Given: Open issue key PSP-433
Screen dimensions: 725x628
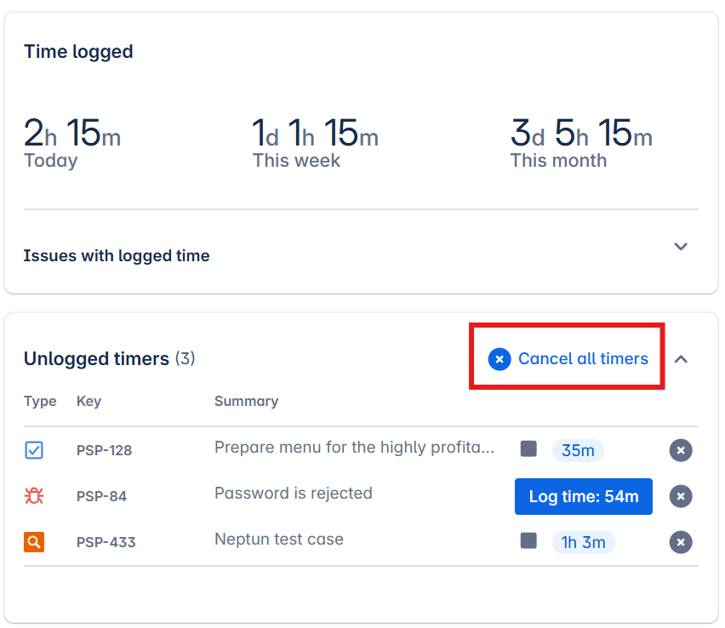Looking at the screenshot, I should click(x=106, y=542).
